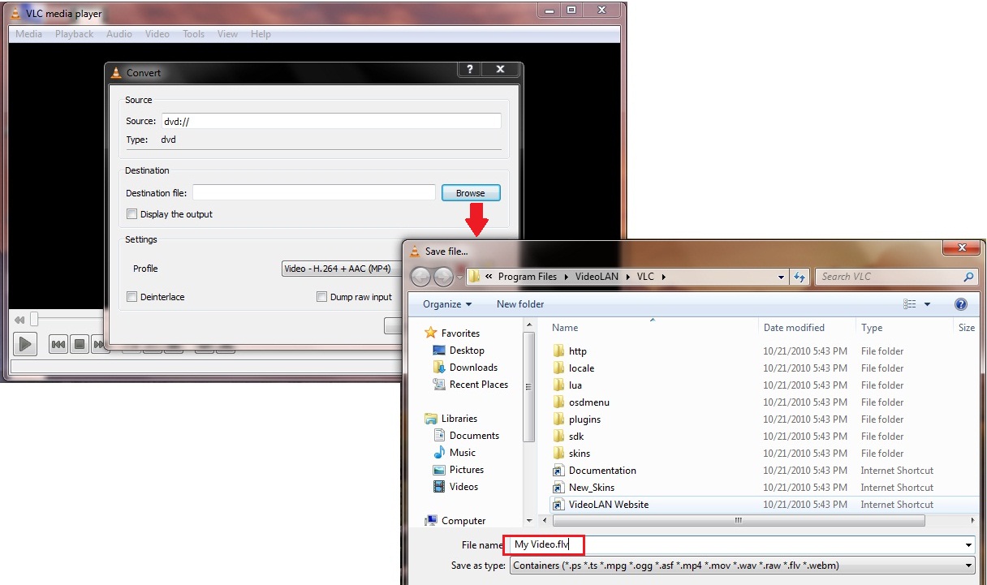
Task: Click the Browse button in Convert dialog
Action: 471,193
